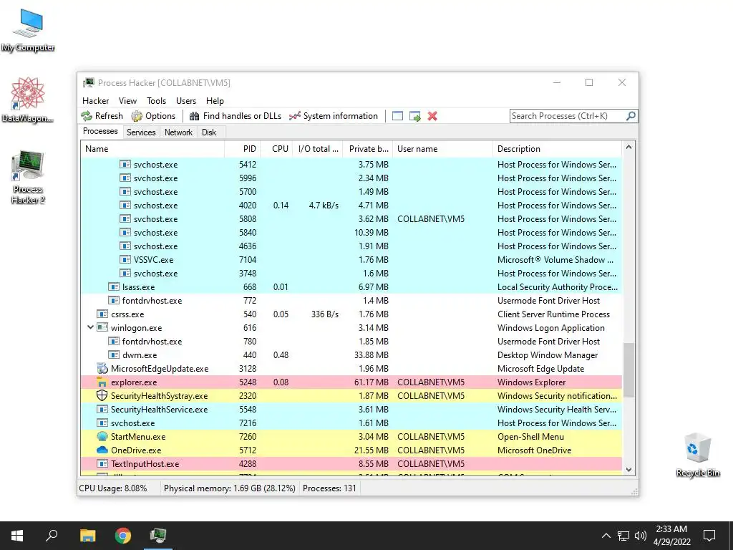The image size is (733, 550).
Task: Open System information
Action: (334, 116)
